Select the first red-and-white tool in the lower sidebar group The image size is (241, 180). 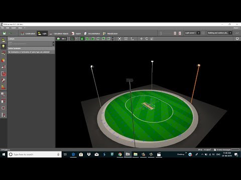tap(4, 94)
